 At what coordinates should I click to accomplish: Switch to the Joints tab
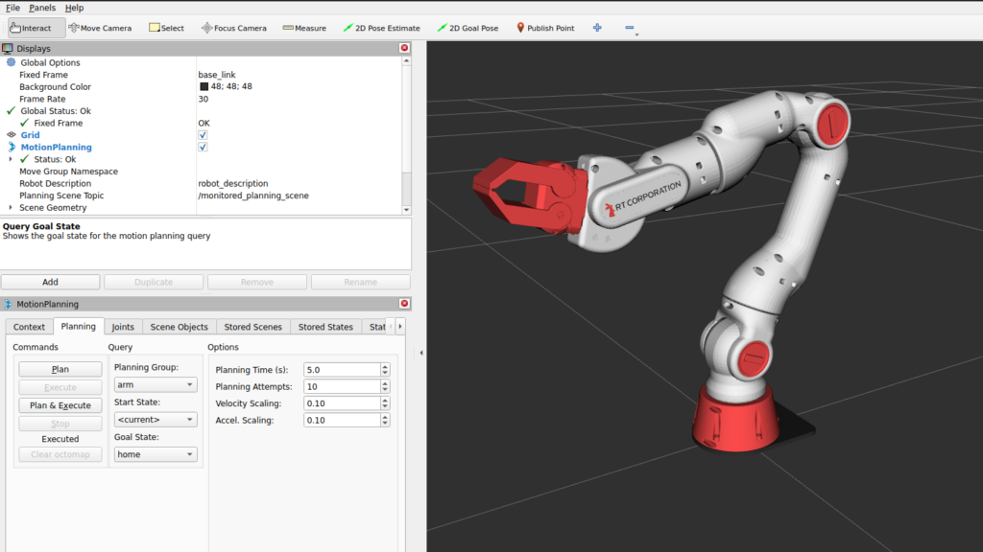[x=122, y=327]
